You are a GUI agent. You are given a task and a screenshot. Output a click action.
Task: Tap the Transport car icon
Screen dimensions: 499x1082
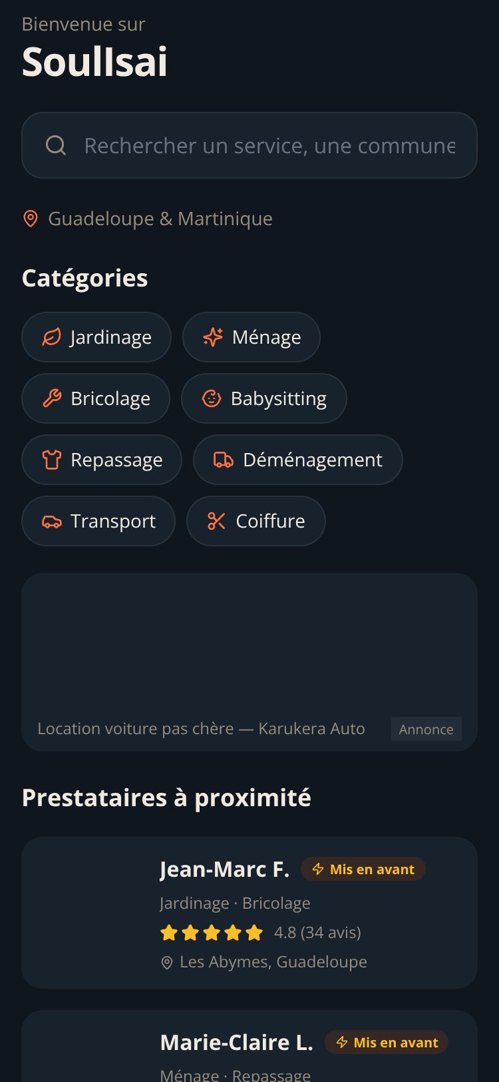(52, 521)
